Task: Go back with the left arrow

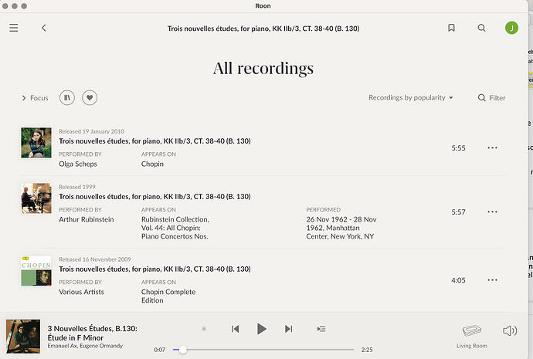Action: pos(44,28)
